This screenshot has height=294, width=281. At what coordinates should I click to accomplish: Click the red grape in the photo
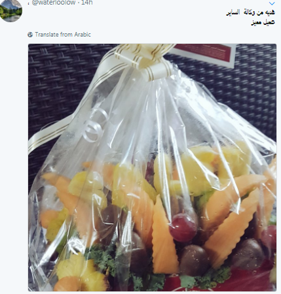click(183, 227)
